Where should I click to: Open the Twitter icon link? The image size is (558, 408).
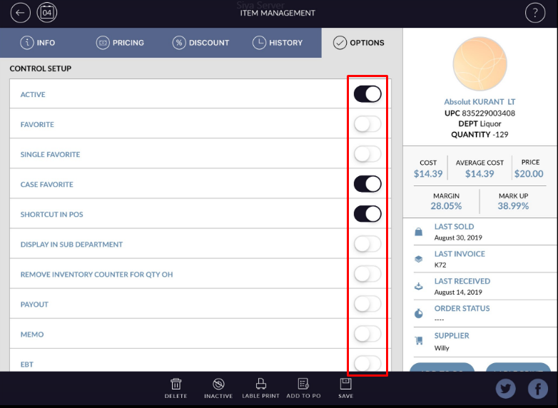pyautogui.click(x=506, y=389)
